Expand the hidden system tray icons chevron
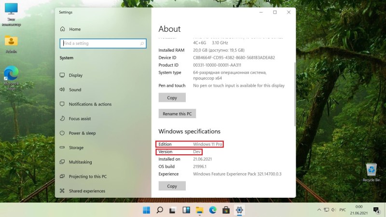The image size is (386, 217). click(319, 210)
